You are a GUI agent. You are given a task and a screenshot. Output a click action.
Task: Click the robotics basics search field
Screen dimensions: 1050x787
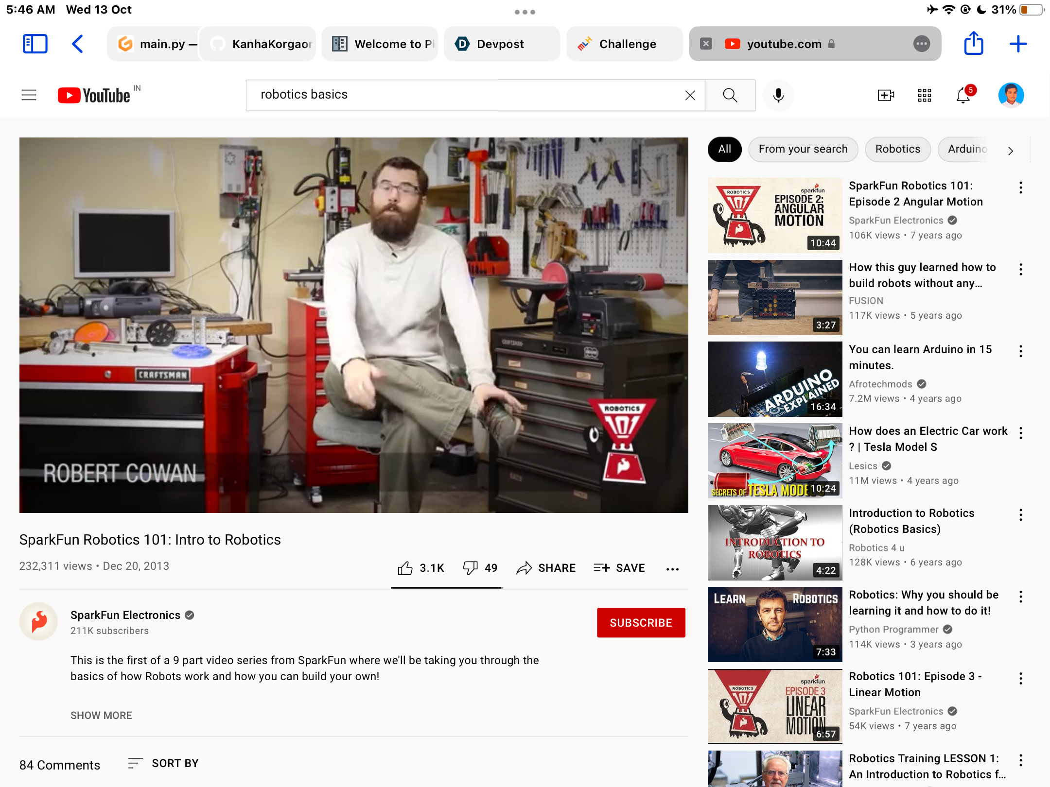pos(467,95)
